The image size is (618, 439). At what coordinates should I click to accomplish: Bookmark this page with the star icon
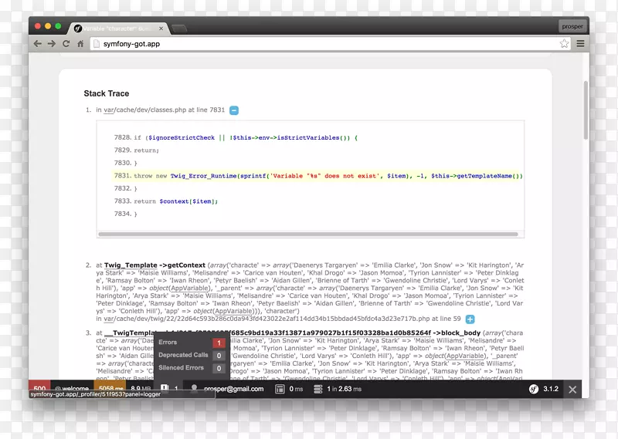(564, 44)
